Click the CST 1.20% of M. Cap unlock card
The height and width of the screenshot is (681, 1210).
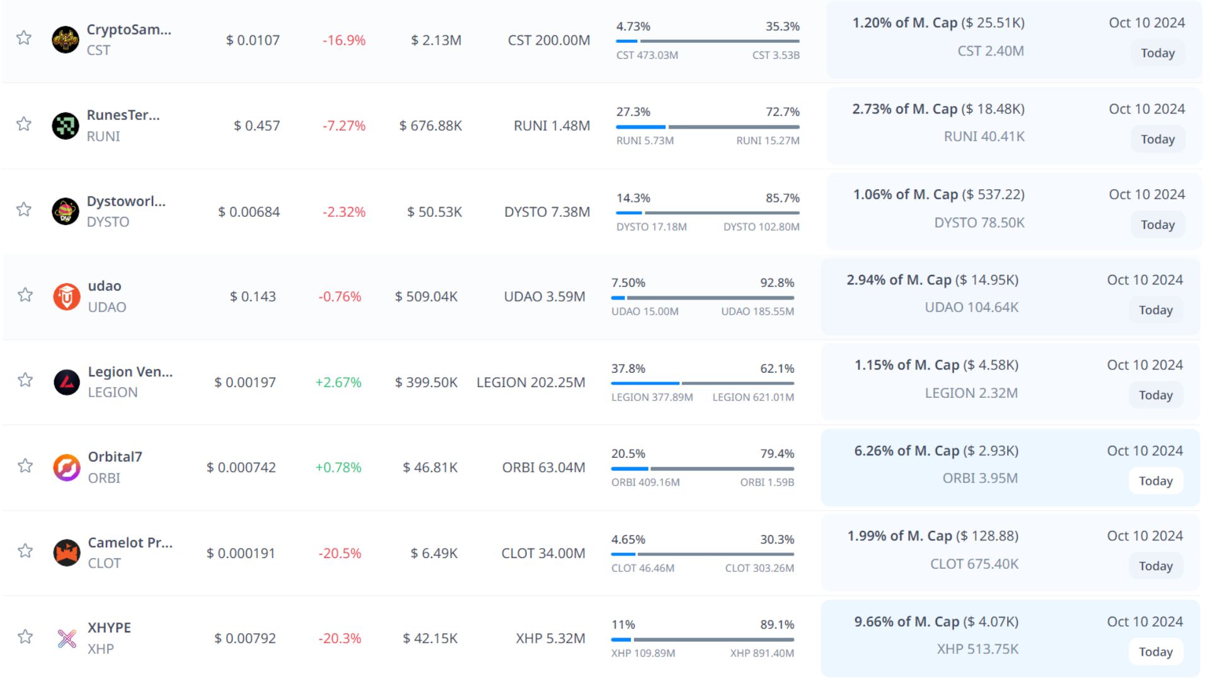click(x=1014, y=39)
